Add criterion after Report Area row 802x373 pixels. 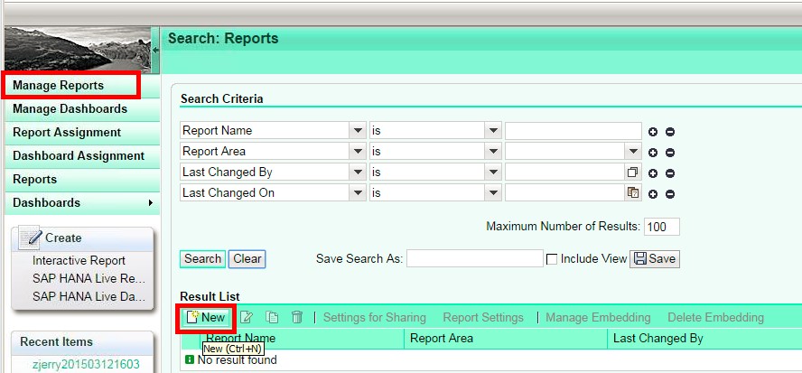(653, 153)
